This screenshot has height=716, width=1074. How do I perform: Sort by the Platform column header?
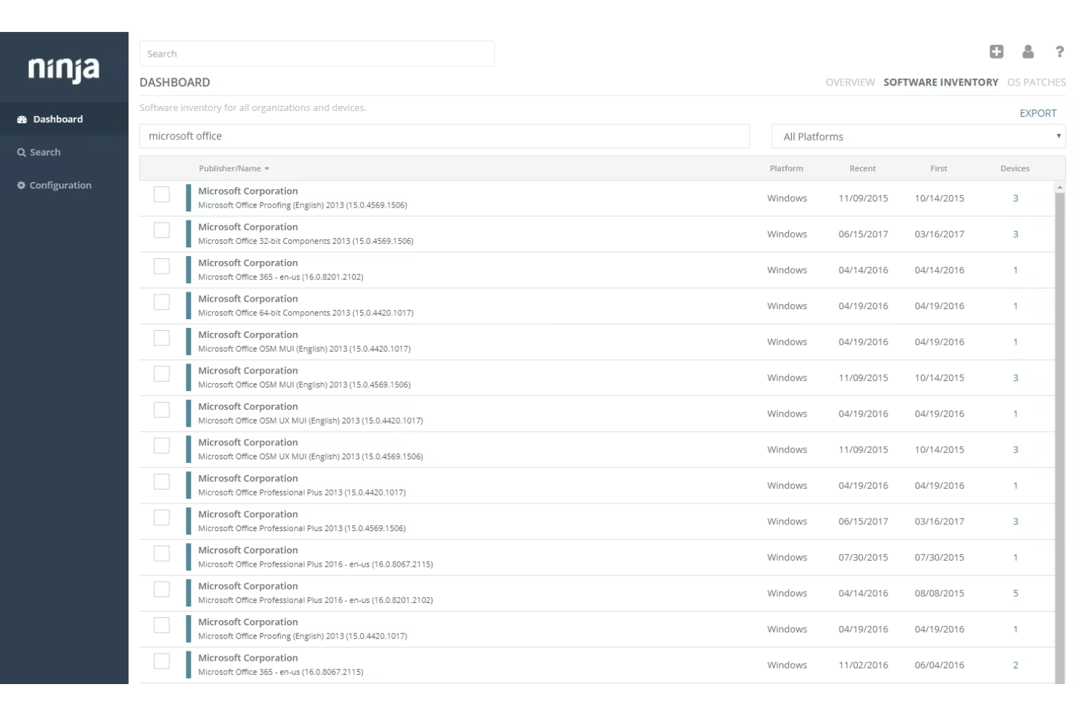click(x=787, y=168)
